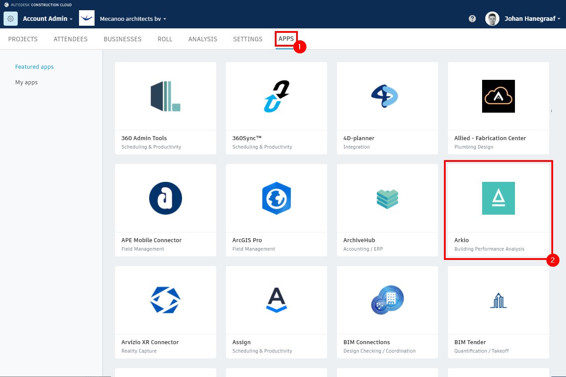Screen dimensions: 566x377
Task: Expand the Mecanoo architects bv account dropdown
Action: point(133,19)
